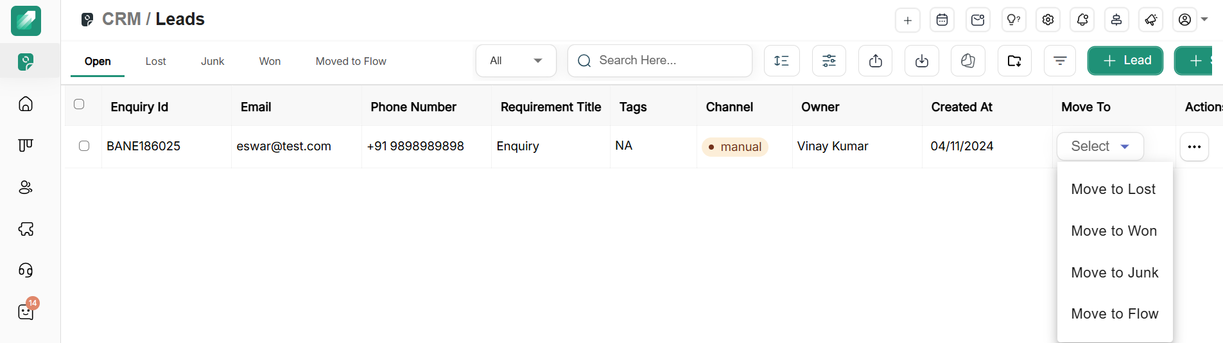Choose Move to Junk from the menu
Screen dimensions: 1223x343
pos(1115,272)
